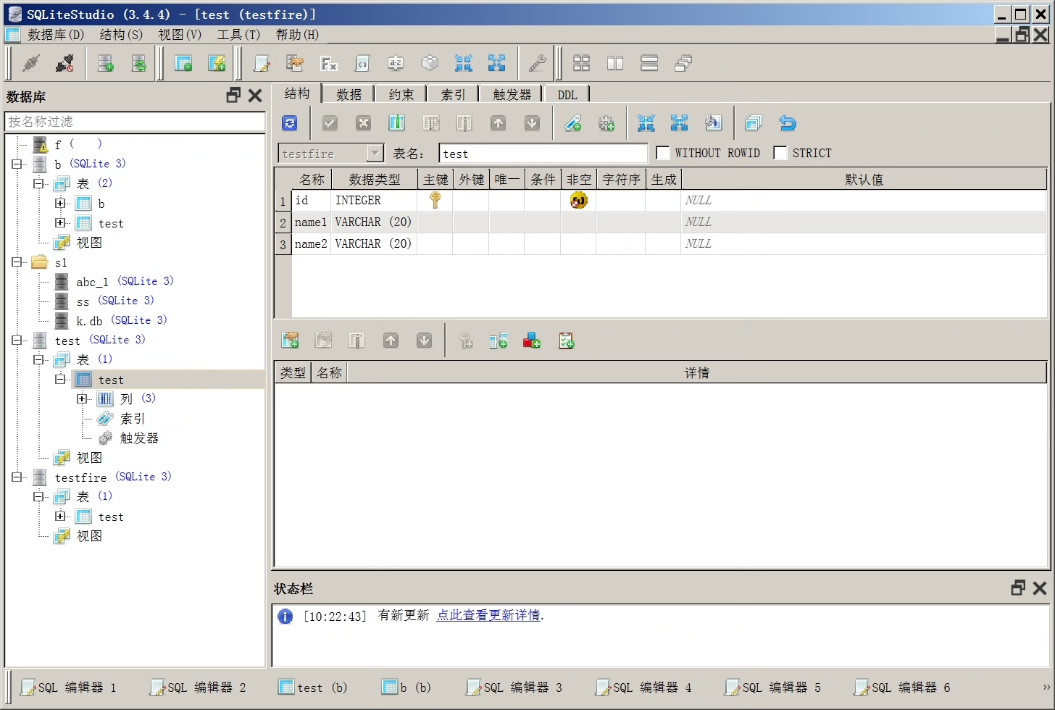Refresh structure with the blue refresh icon
The image size is (1055, 710).
pos(290,123)
